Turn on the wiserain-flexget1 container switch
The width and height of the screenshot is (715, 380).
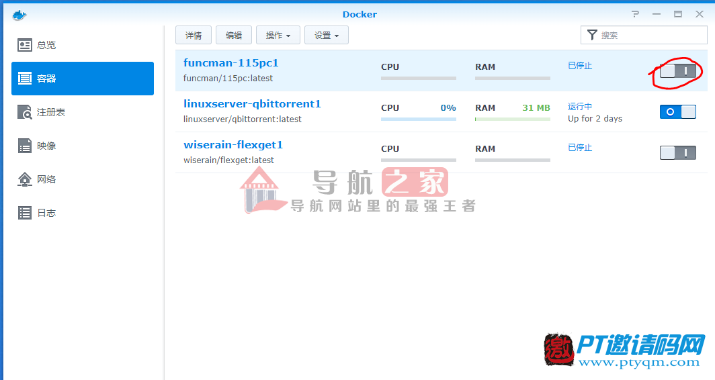[678, 152]
